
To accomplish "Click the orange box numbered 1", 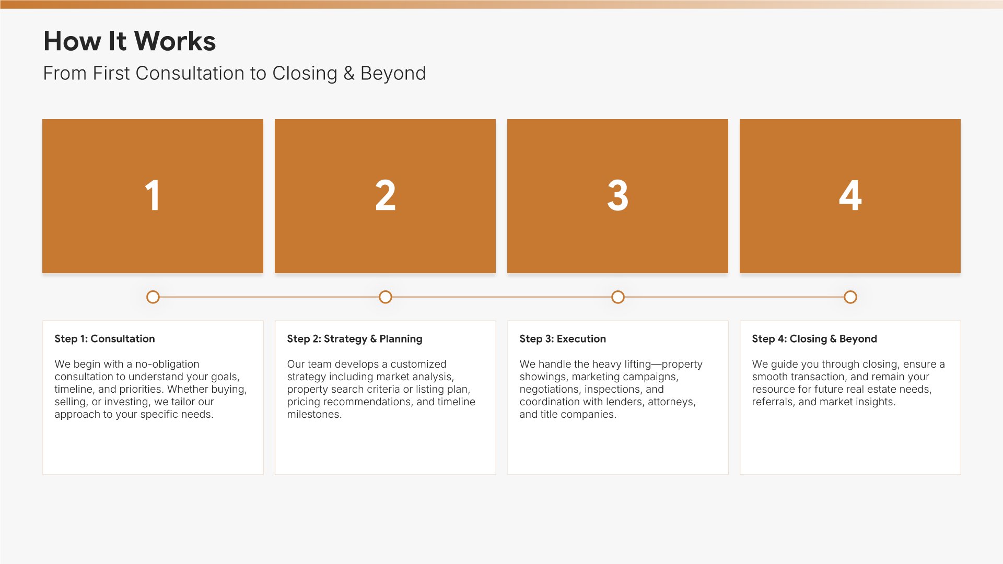I will click(153, 196).
